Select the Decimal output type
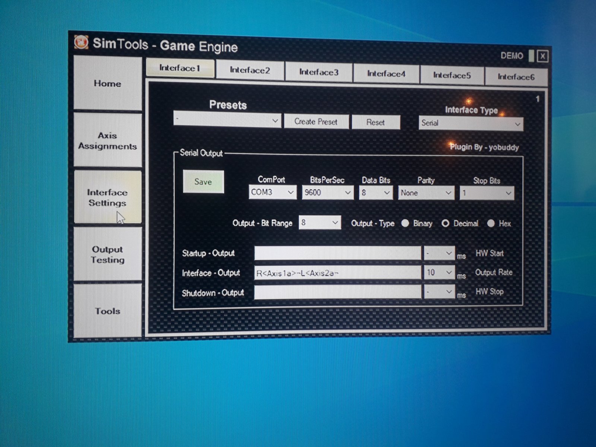Screen dimensions: 596x447 pos(445,223)
